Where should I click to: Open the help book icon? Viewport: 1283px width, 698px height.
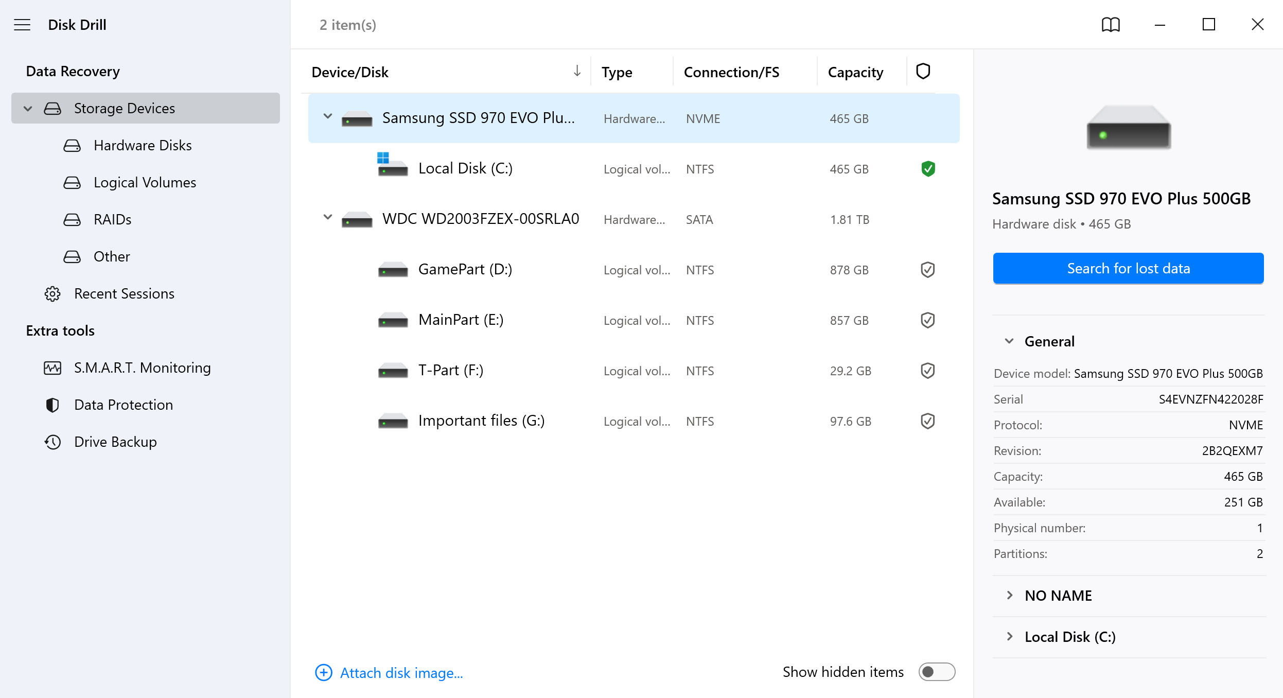click(1111, 25)
